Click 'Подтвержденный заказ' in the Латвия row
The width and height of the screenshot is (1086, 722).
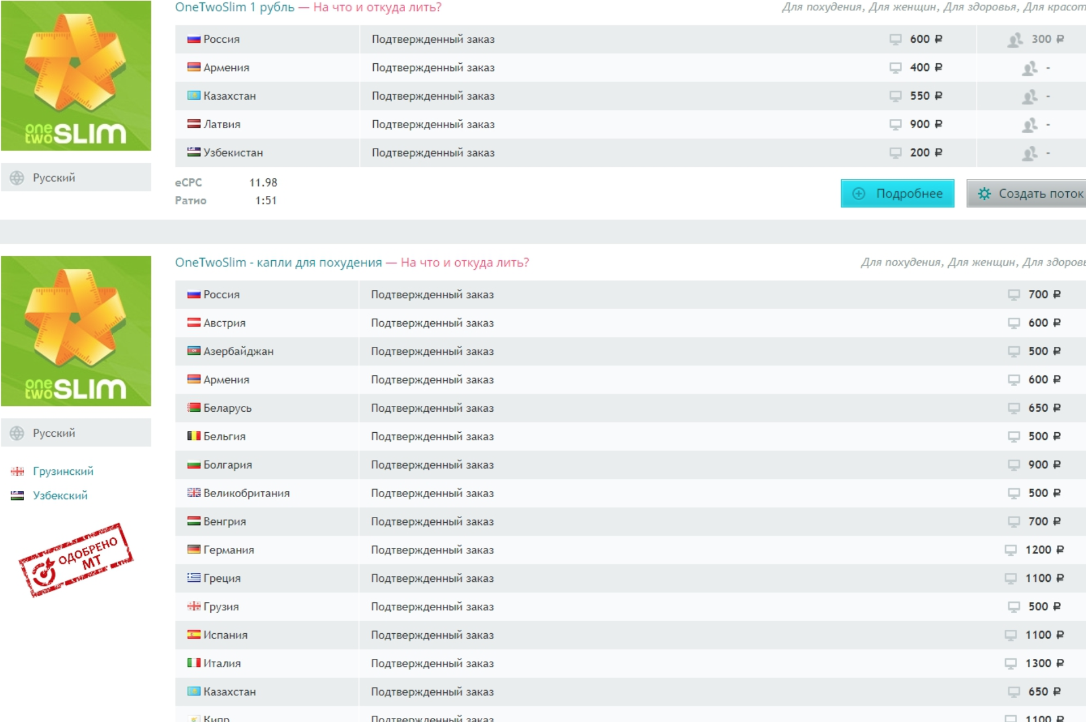pyautogui.click(x=433, y=124)
